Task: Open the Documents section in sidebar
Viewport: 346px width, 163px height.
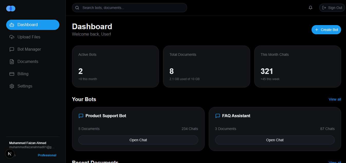Action: tap(27, 61)
